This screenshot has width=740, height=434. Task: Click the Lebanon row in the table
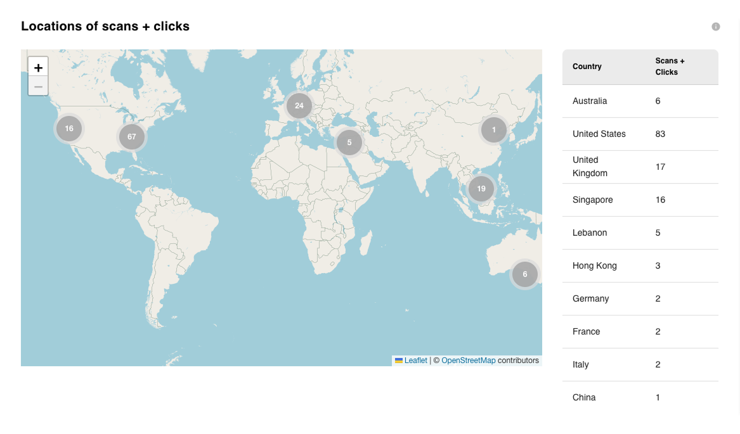[x=640, y=233]
